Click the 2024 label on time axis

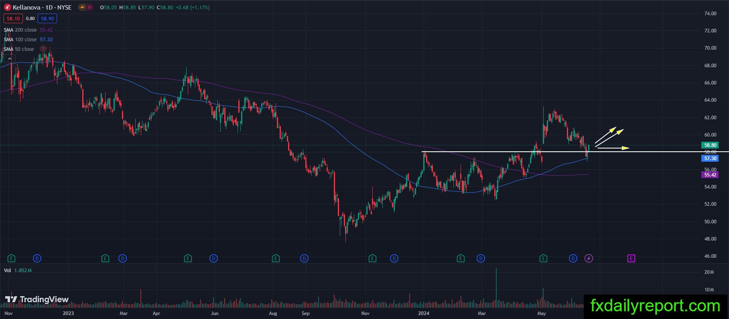pos(424,313)
